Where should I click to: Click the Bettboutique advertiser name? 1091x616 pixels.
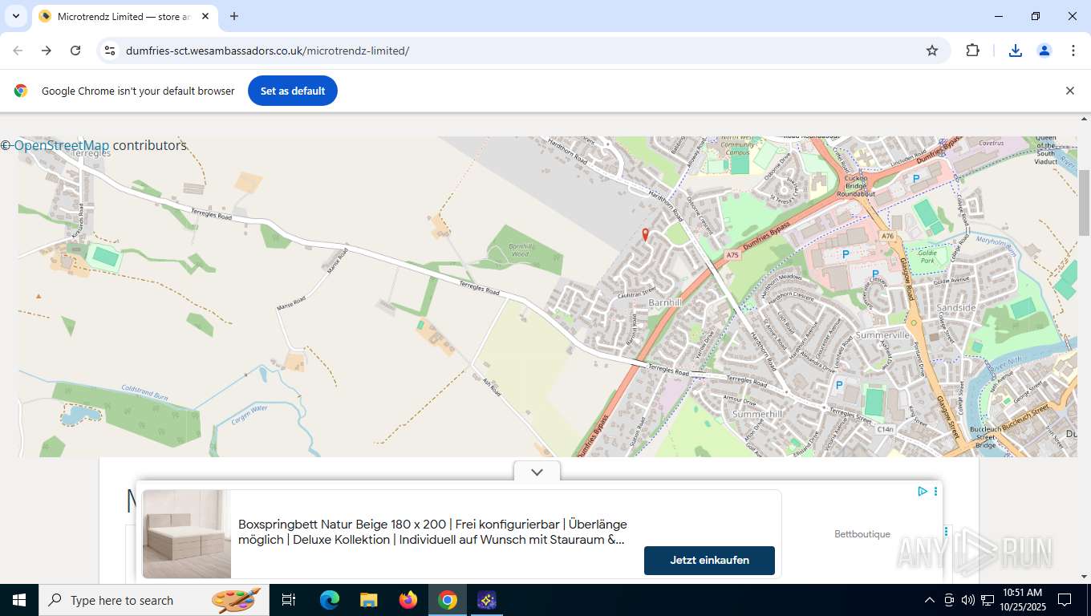coord(862,534)
